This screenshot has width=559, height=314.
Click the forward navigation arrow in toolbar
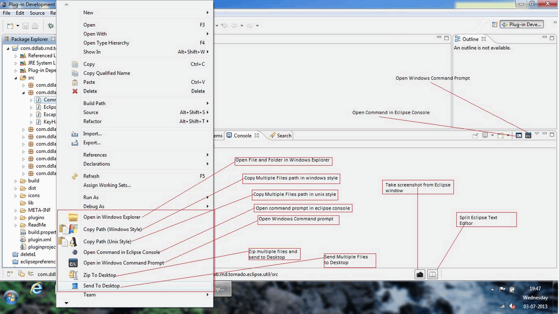click(249, 26)
